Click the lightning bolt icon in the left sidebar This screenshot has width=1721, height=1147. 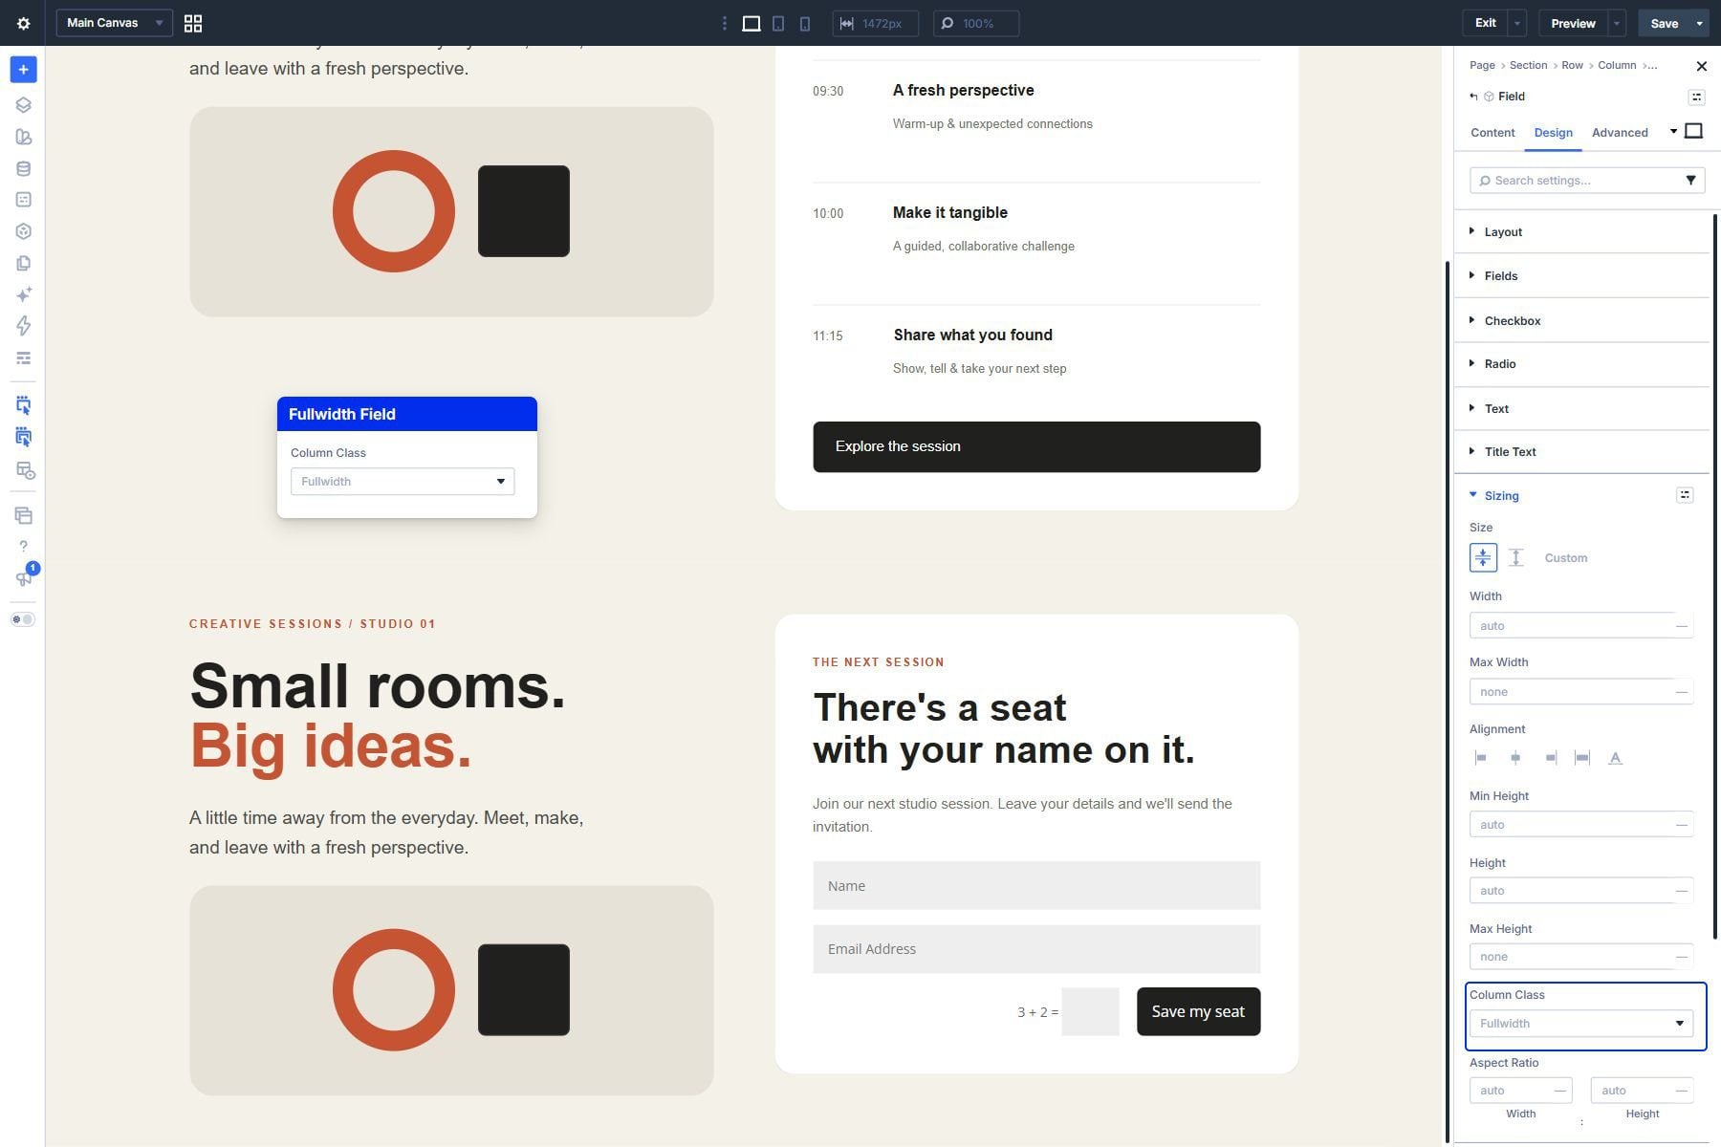point(23,326)
